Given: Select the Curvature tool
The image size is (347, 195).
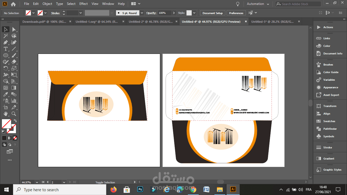Looking at the screenshot, I should [14, 42].
